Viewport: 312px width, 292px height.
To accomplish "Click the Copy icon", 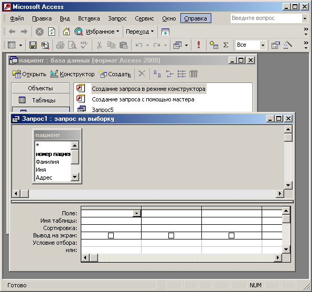I will [111, 45].
